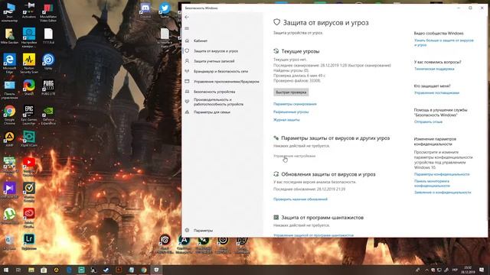
Task: Open Google Chrome desktop shortcut
Action: tap(9, 115)
